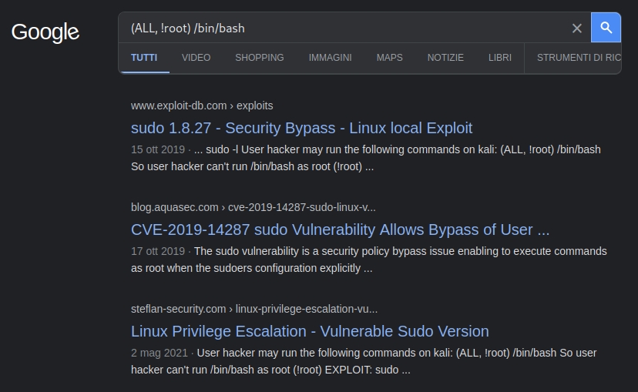Image resolution: width=638 pixels, height=392 pixels.
Task: Open the SHOPPING tab
Action: point(259,58)
